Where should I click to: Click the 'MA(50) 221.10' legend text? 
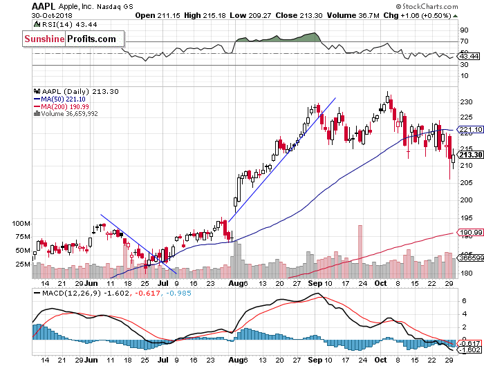coord(64,99)
